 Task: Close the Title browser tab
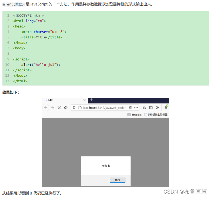pos(85,100)
